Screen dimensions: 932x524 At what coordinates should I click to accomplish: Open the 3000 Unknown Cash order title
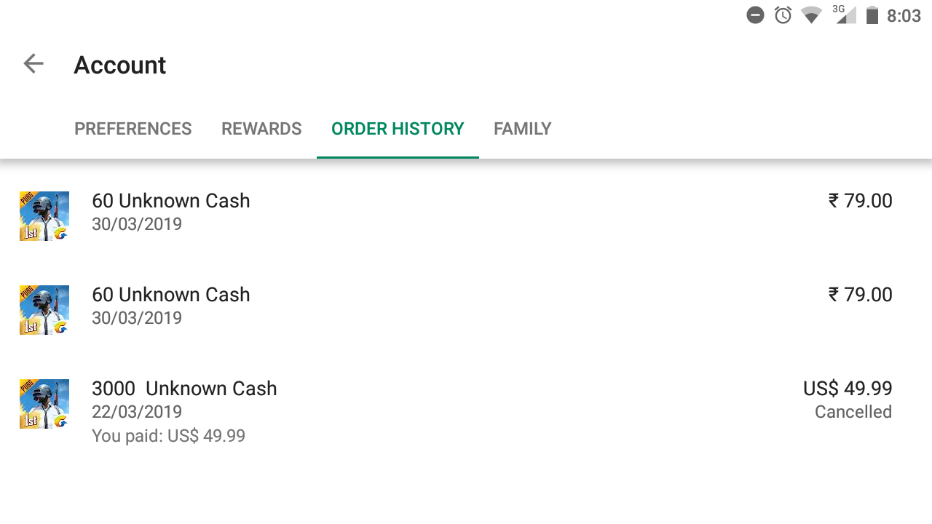click(x=184, y=388)
